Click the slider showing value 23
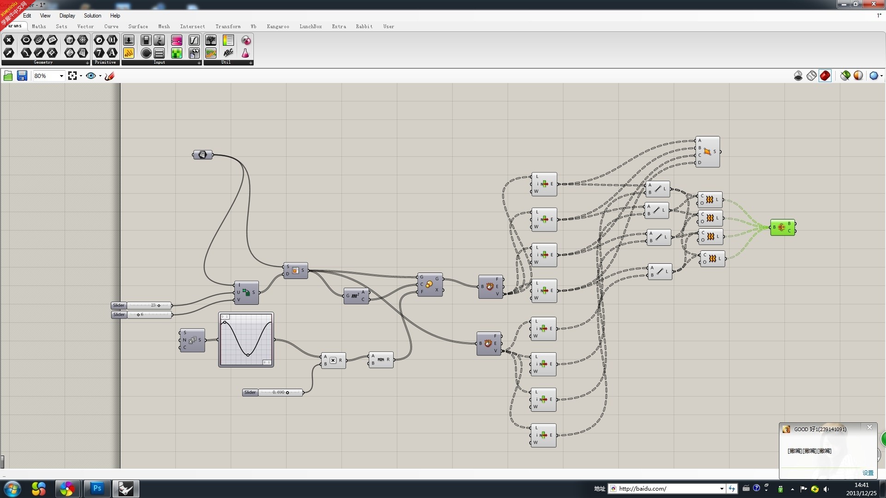The image size is (886, 498). [142, 305]
